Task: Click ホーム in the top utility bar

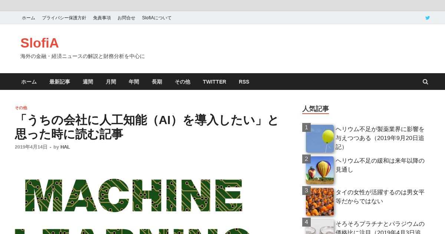Action: tap(29, 18)
